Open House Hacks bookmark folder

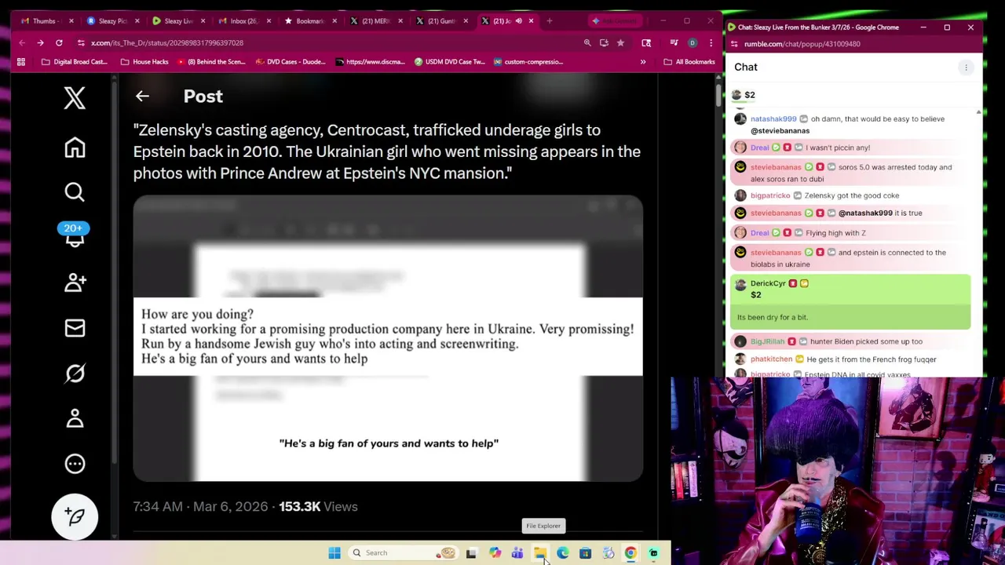pyautogui.click(x=144, y=62)
